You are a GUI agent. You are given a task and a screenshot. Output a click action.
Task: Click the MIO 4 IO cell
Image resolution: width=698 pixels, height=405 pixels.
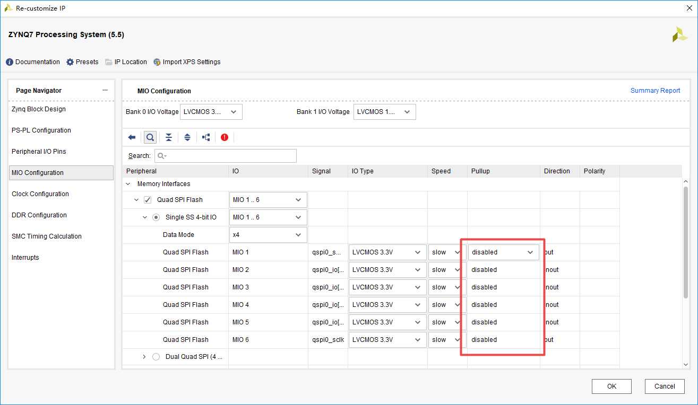(268, 305)
